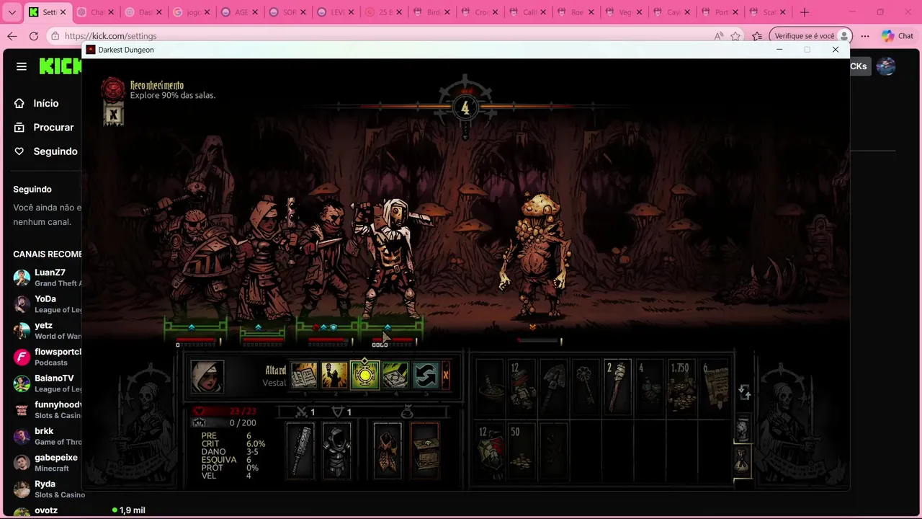Select the Vestal's first book skill icon
The width and height of the screenshot is (922, 519).
[x=303, y=376]
